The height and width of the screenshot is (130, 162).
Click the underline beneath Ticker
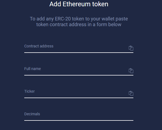click(x=79, y=98)
